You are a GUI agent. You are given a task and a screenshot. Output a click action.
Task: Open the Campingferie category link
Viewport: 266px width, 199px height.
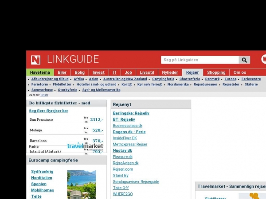(x=163, y=79)
